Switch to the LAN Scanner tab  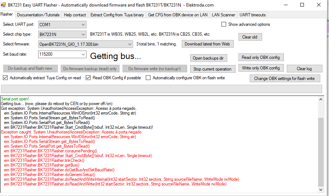[224, 15]
